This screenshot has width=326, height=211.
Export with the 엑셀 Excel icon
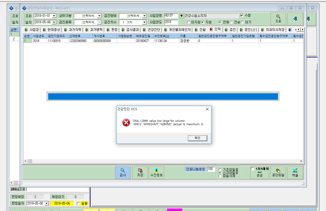tap(295, 173)
